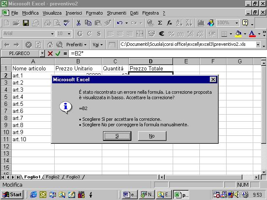Open the 100% zoom dropdown

pos(237,23)
